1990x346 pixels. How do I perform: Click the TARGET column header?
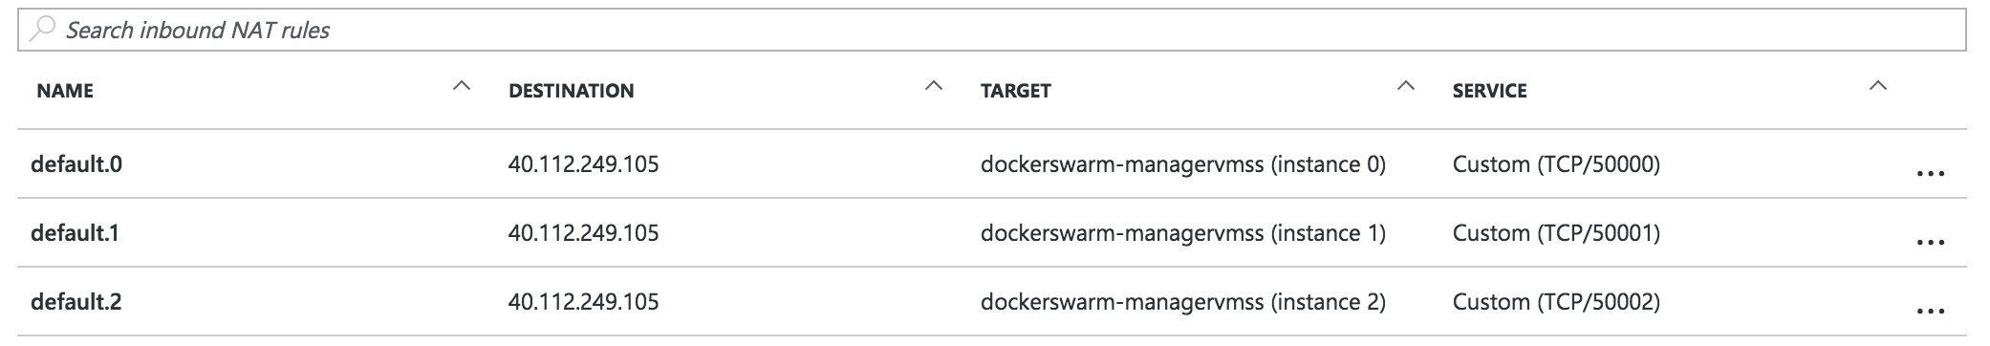(x=1015, y=91)
